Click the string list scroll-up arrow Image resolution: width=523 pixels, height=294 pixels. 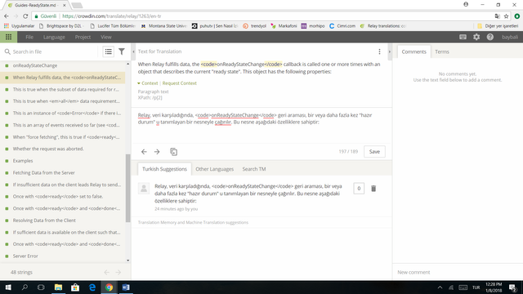click(x=128, y=64)
